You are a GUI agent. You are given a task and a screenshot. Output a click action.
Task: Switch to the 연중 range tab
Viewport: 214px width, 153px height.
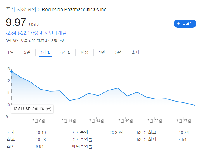point(84,52)
